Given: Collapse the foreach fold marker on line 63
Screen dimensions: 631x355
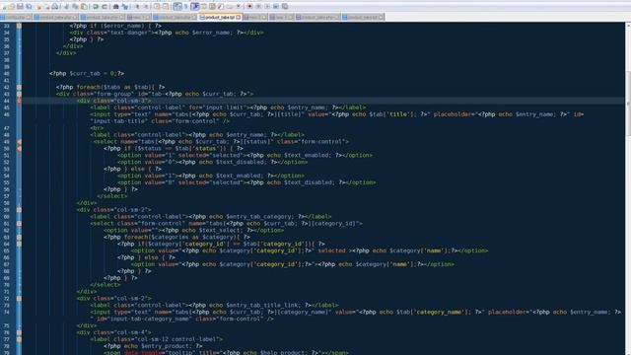Looking at the screenshot, I should (19, 237).
